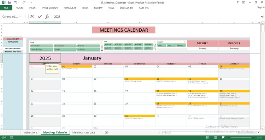Click the Excel logo icon in title bar
Viewport: 265px width, 140px height.
(4, 2)
